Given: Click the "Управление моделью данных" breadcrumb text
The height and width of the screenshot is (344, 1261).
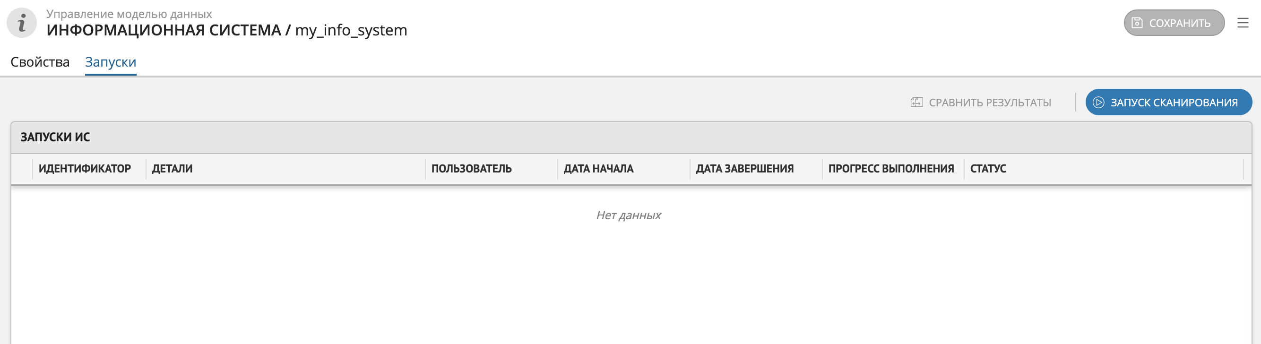Looking at the screenshot, I should (x=129, y=14).
